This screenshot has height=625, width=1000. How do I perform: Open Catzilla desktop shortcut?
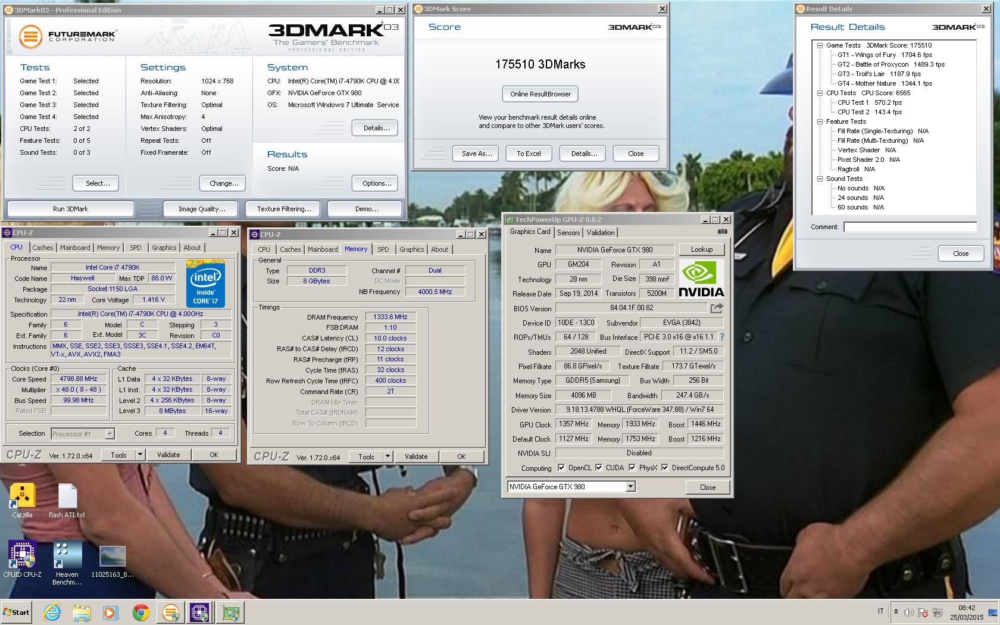click(x=22, y=501)
